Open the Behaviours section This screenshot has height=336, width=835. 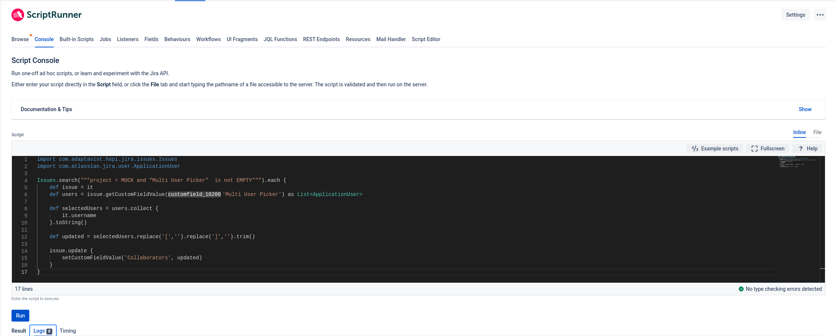coord(177,39)
